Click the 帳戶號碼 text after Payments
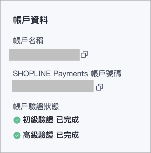 point(106,73)
